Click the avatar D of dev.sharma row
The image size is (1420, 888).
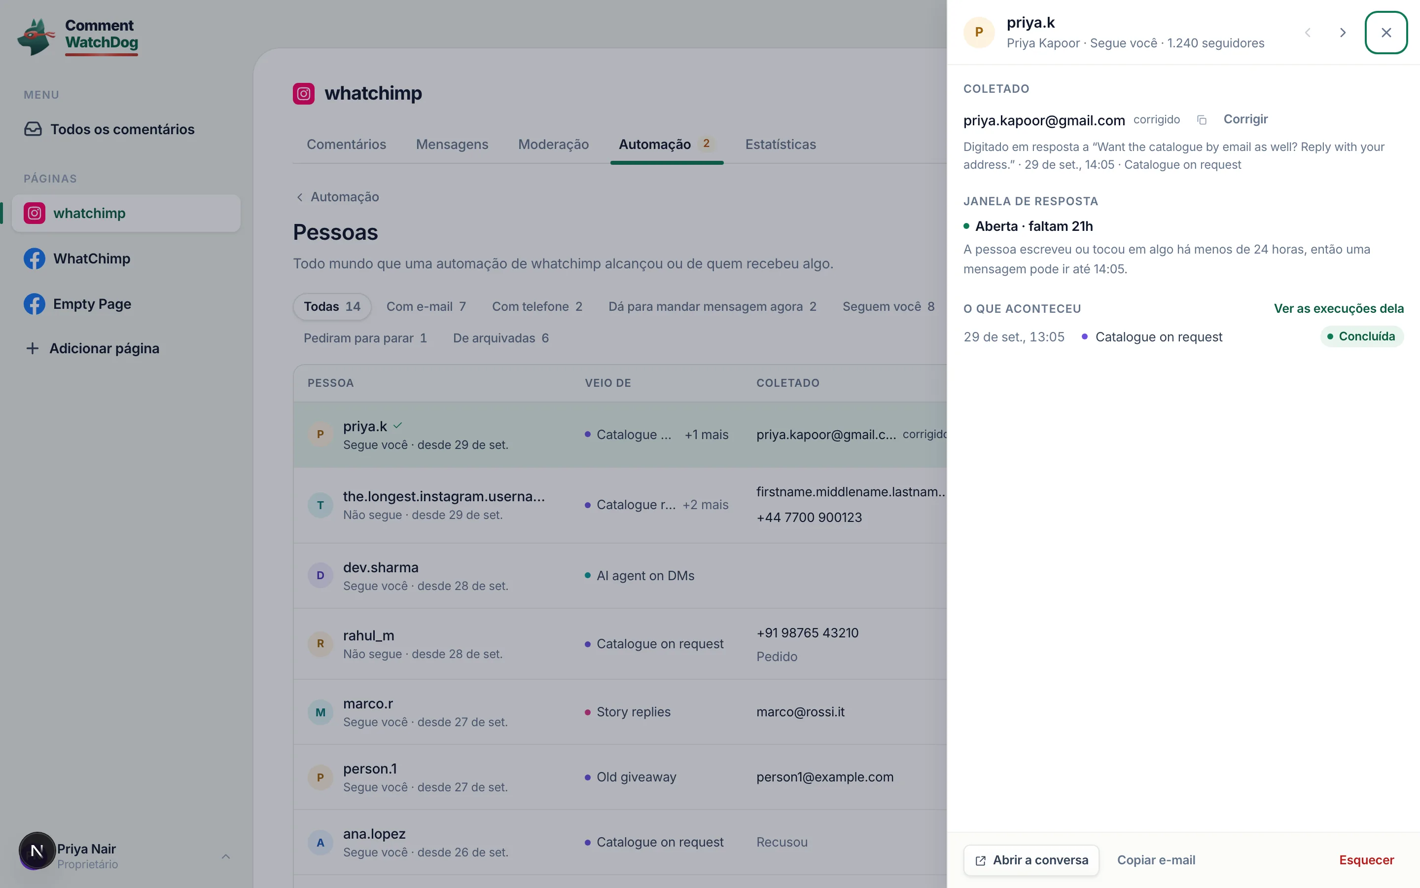pyautogui.click(x=320, y=576)
